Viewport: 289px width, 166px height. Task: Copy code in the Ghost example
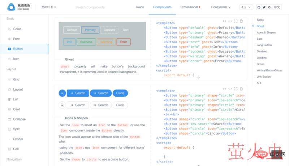241,21
